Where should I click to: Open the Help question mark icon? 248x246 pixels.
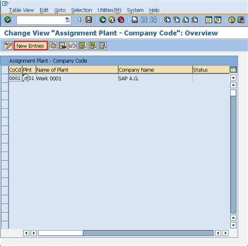click(232, 20)
